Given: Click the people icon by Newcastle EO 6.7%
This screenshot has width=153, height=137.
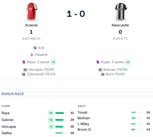Looking at the screenshot, I should coord(114,39).
